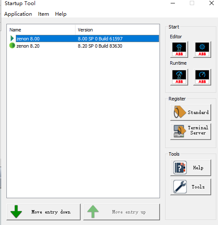Start the 32-bit Editor

(179, 49)
